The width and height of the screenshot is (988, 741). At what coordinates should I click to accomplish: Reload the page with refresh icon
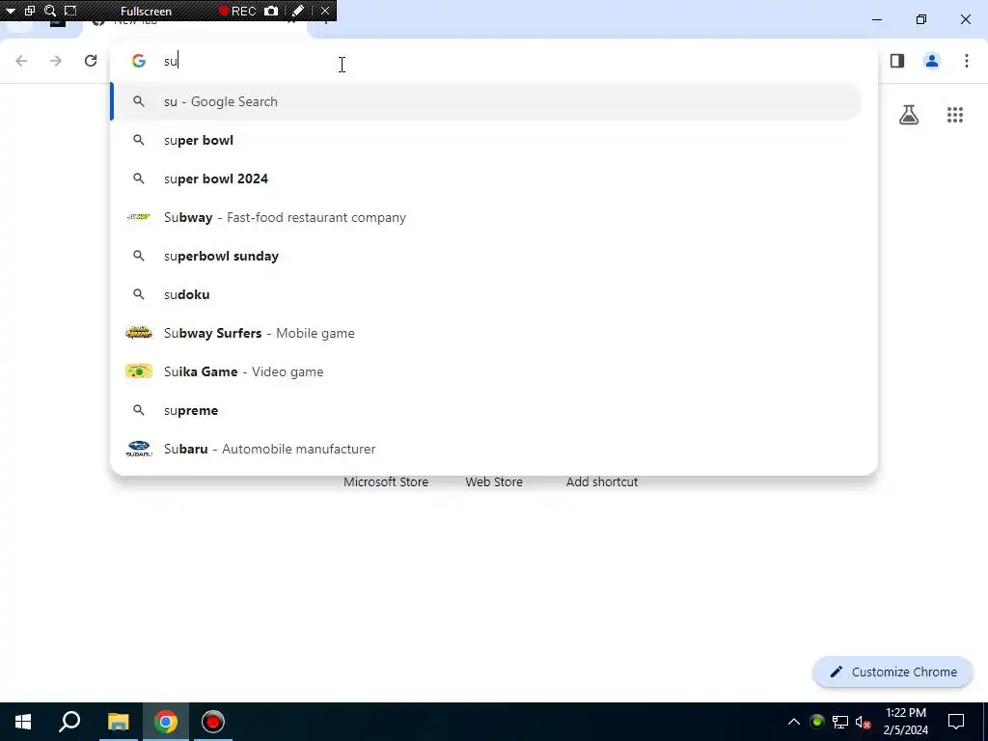91,61
